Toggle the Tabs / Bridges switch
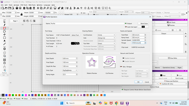The height and width of the screenshot is (106, 189). (x=121, y=67)
